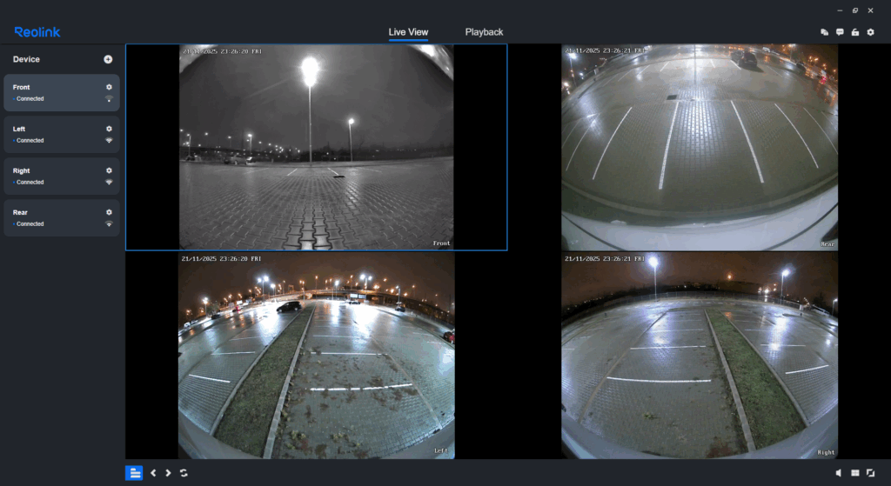The width and height of the screenshot is (891, 486).
Task: Mute the live view speaker
Action: [839, 473]
